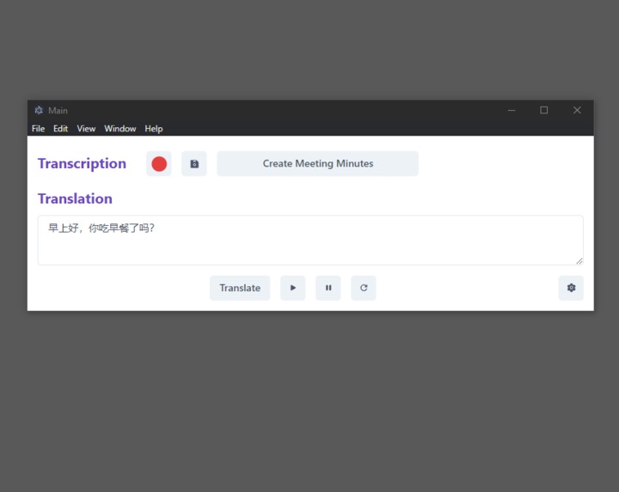Reset using the refresh arrow icon
This screenshot has height=492, width=619.
click(364, 288)
